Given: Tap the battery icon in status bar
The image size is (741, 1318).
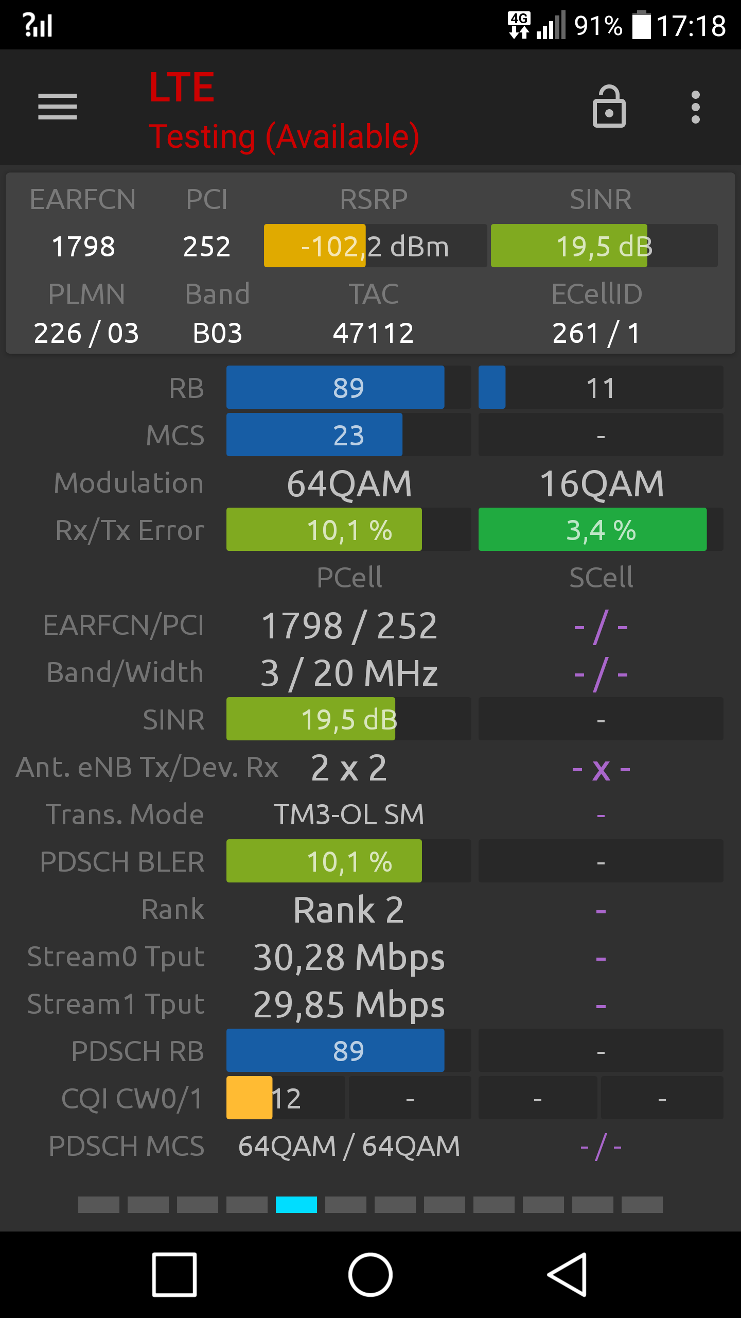Looking at the screenshot, I should tap(641, 25).
